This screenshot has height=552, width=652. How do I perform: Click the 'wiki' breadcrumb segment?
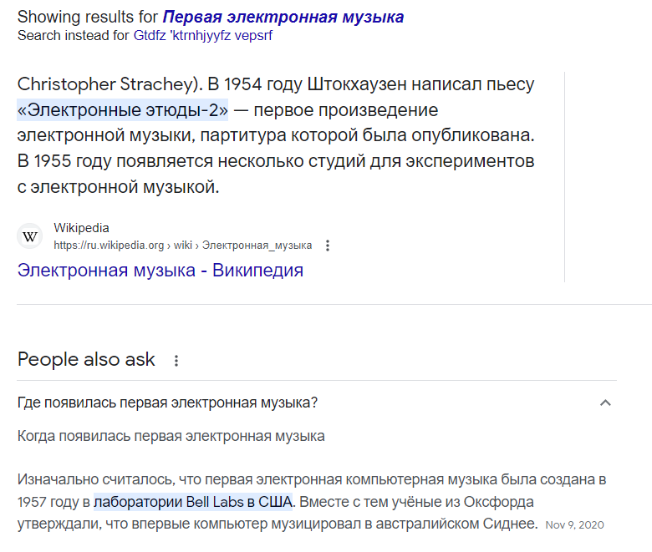[x=183, y=246]
